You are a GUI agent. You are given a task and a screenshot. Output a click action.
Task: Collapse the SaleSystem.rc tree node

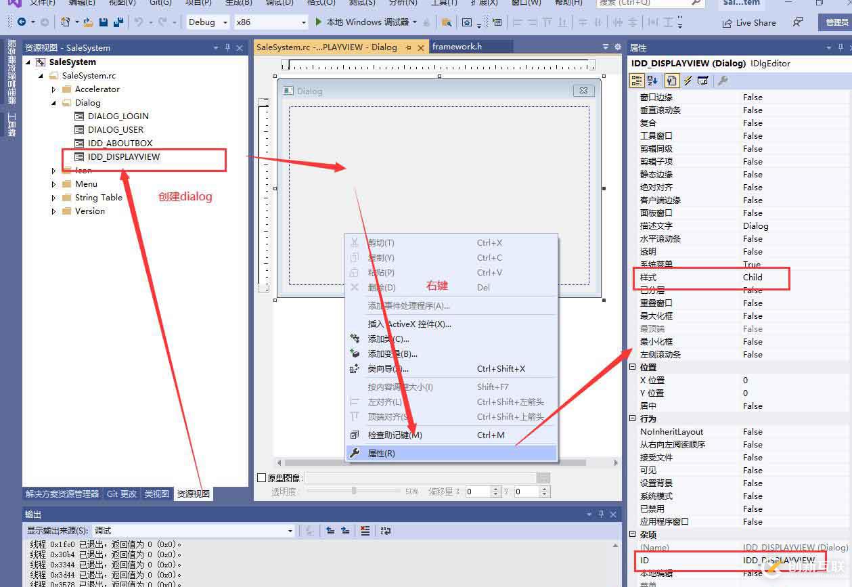(x=41, y=76)
